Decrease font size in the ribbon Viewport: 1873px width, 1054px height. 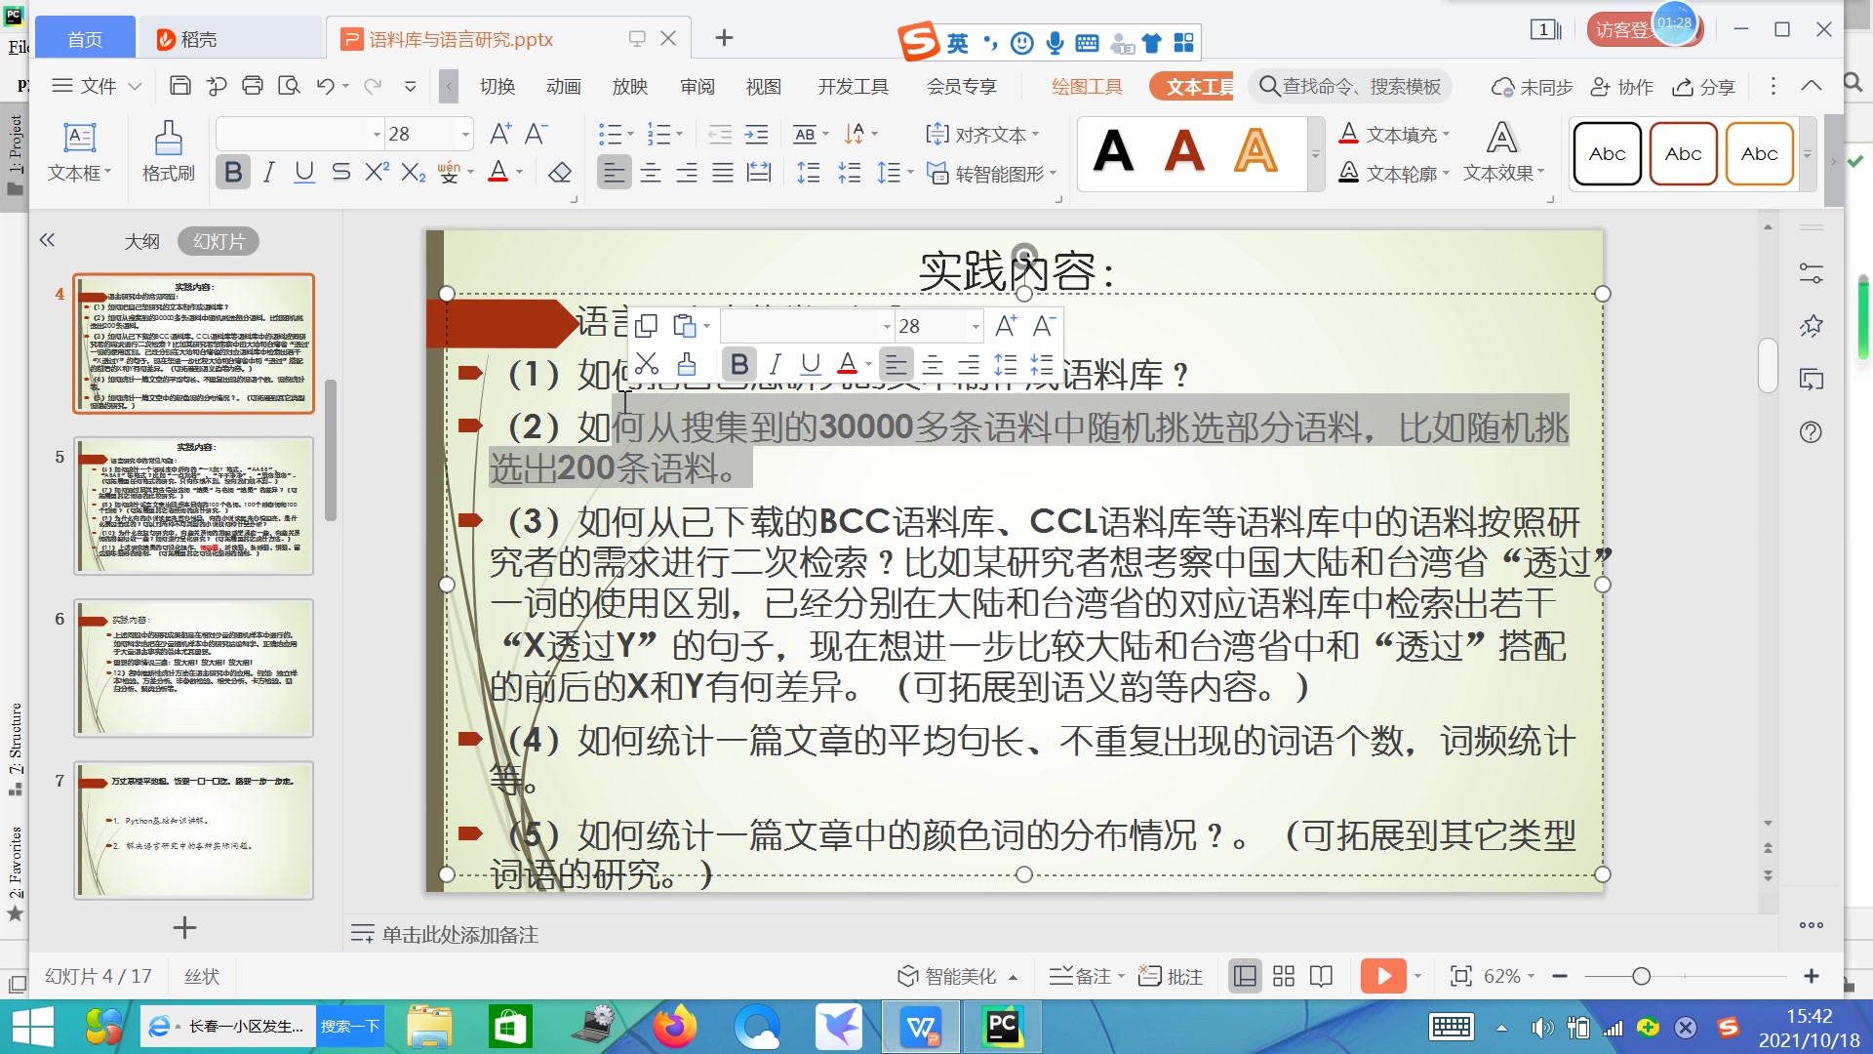(x=537, y=134)
